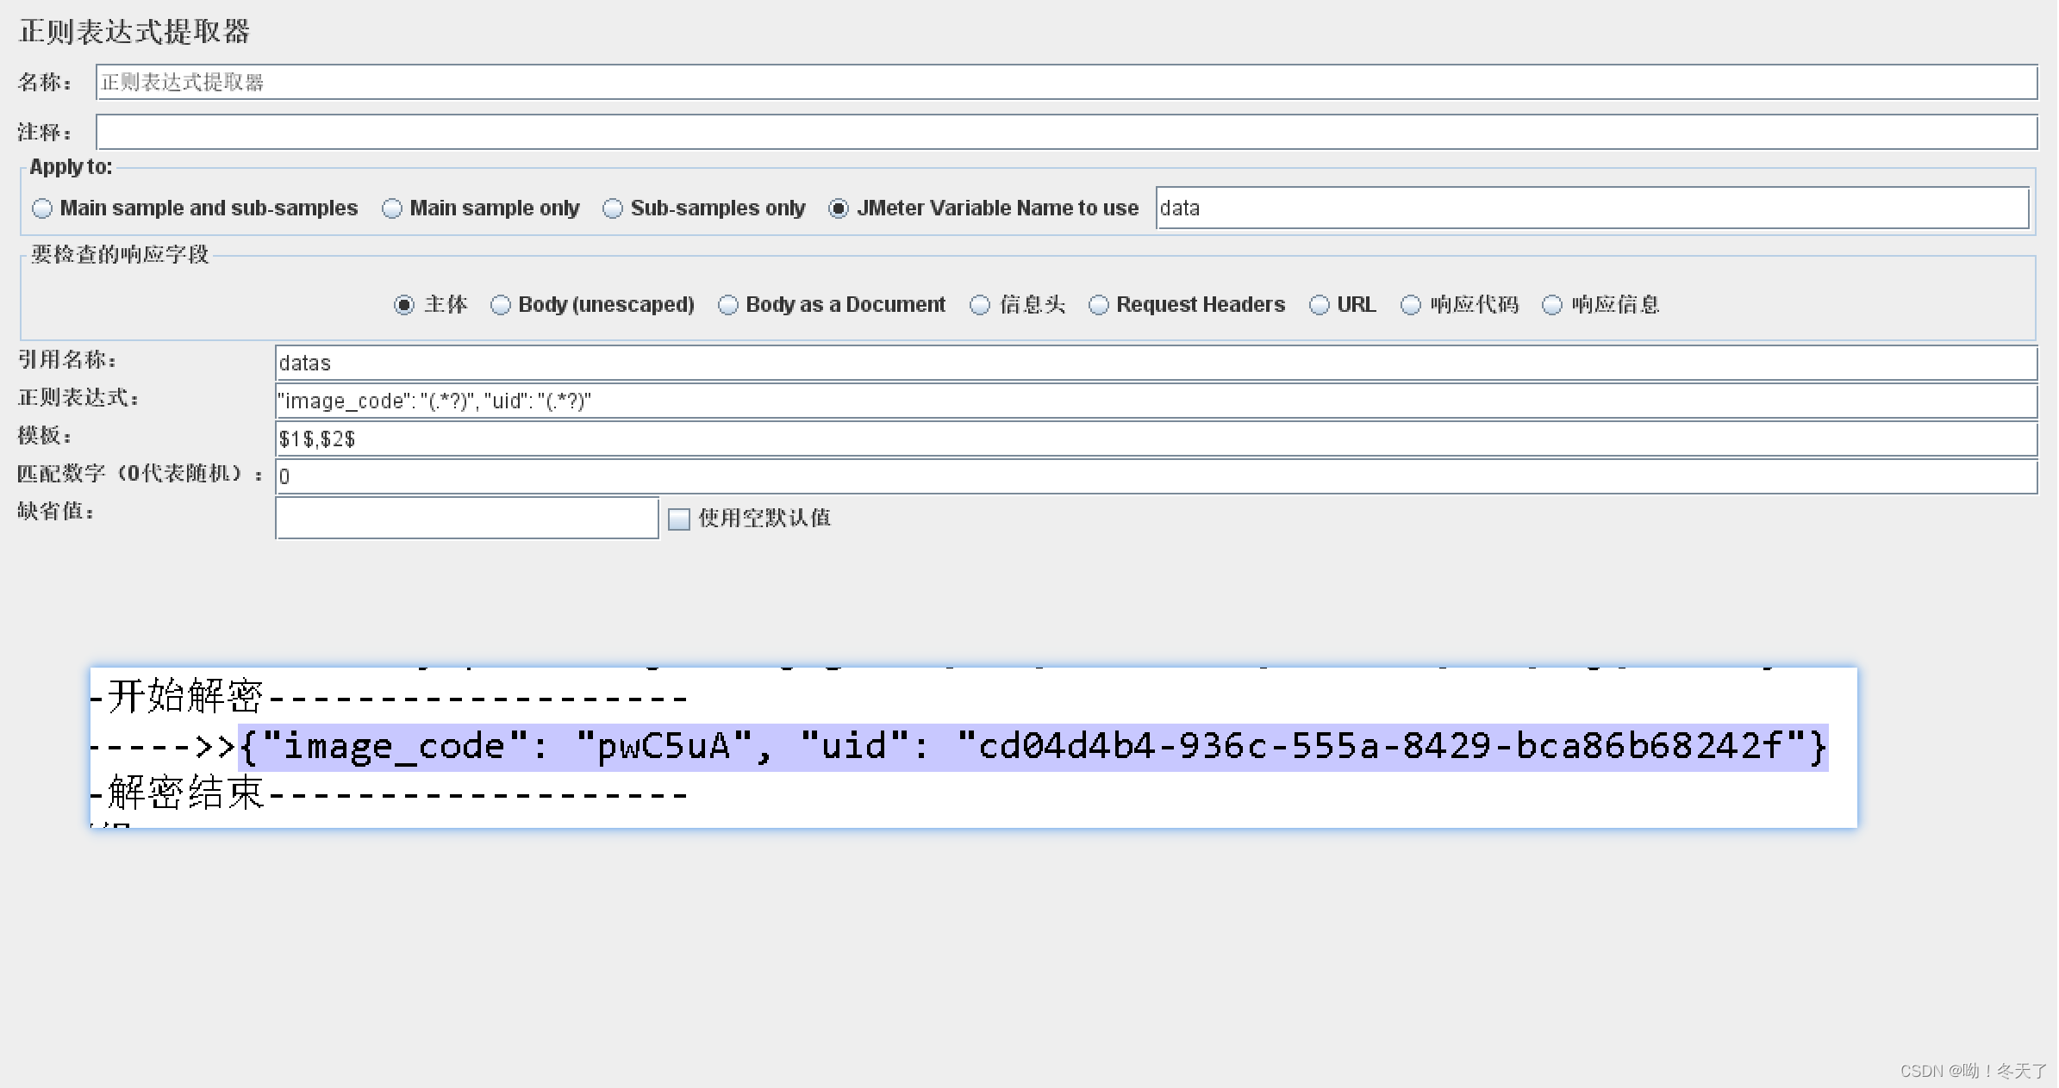The width and height of the screenshot is (2059, 1088).
Task: Select Body as a Document option
Action: [728, 305]
